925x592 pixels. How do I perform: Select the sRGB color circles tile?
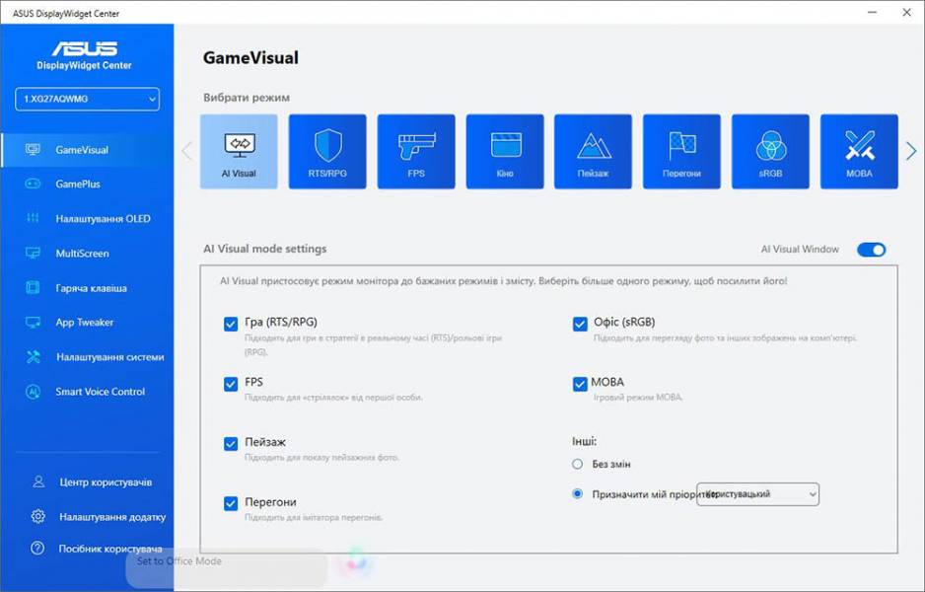click(x=770, y=151)
